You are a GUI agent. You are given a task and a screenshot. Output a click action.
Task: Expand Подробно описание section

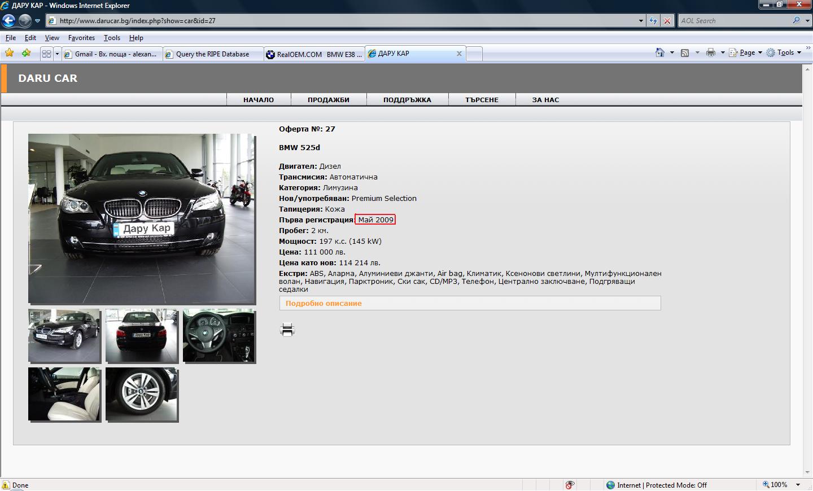(x=470, y=303)
